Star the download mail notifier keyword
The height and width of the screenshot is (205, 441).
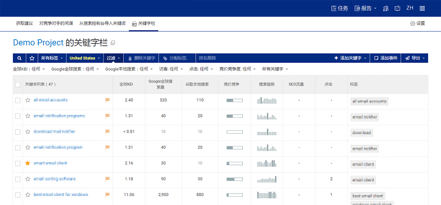tap(27, 132)
